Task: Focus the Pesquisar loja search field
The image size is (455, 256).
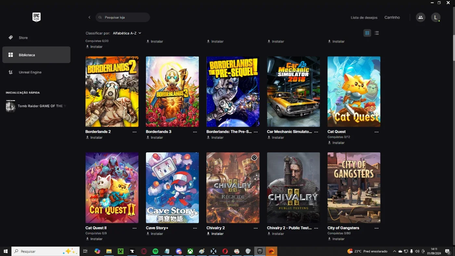Action: 123,17
